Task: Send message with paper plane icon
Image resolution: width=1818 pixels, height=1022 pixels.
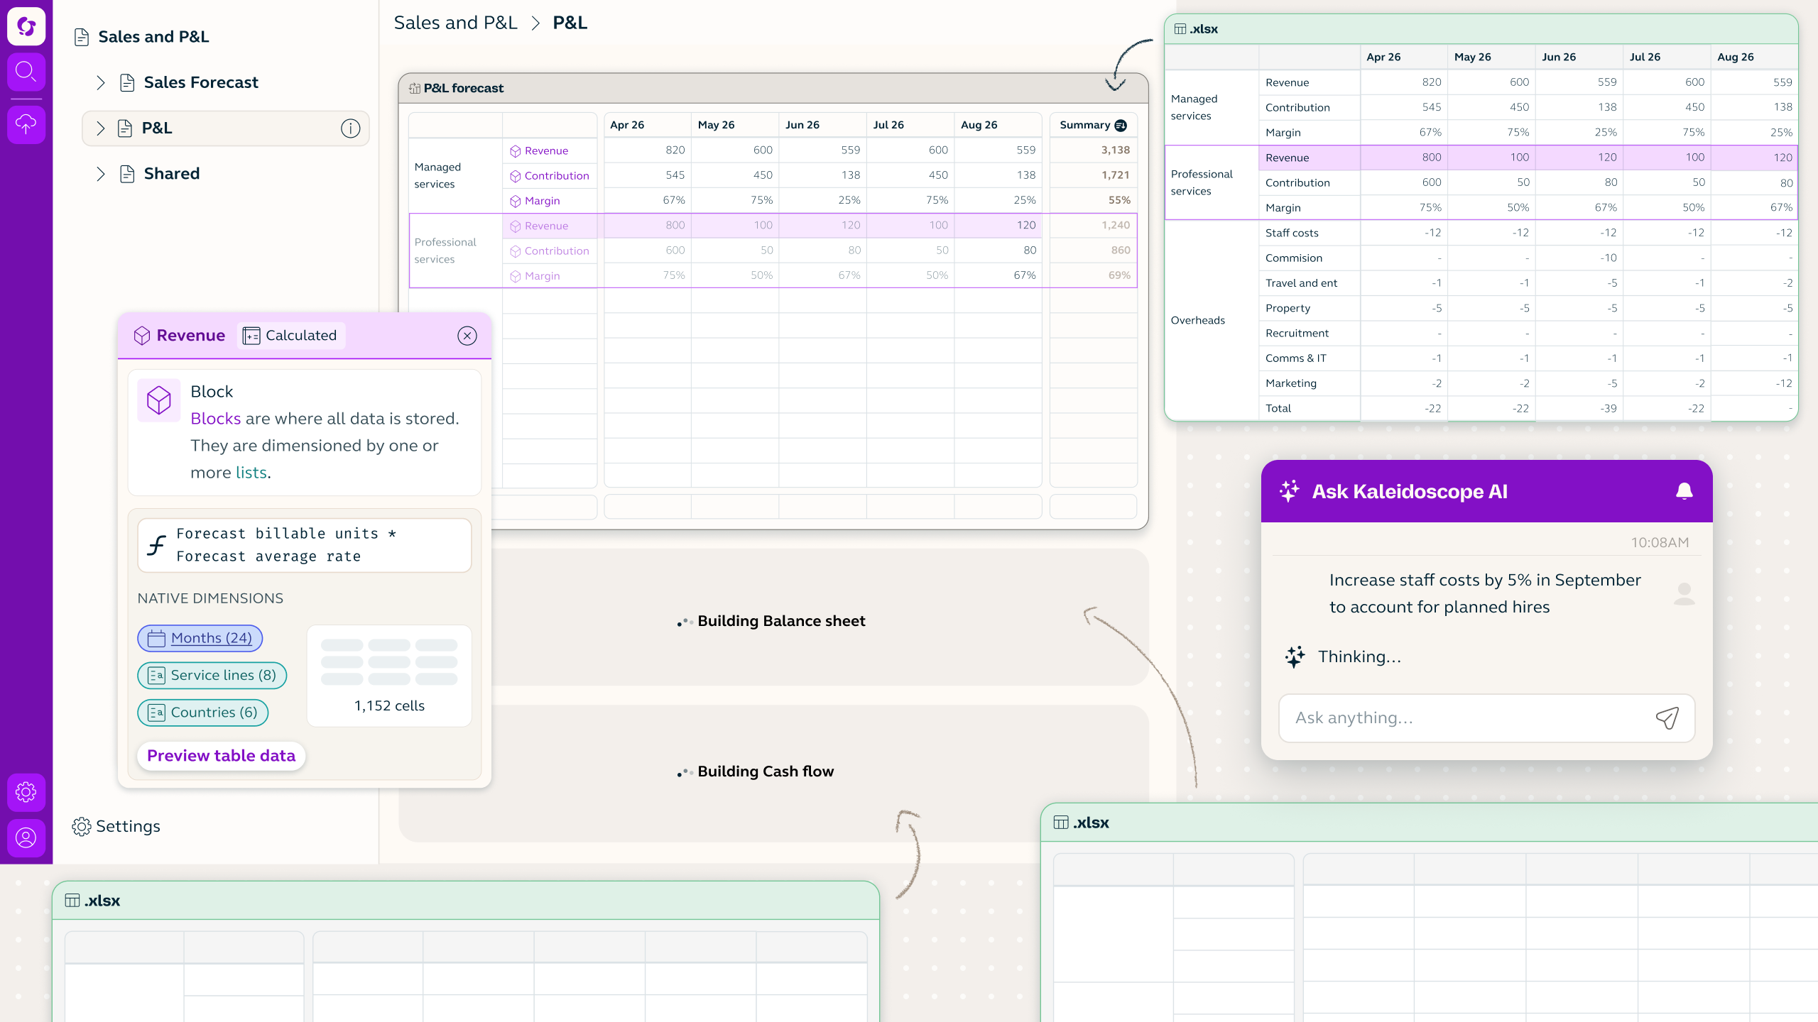Action: click(x=1667, y=718)
